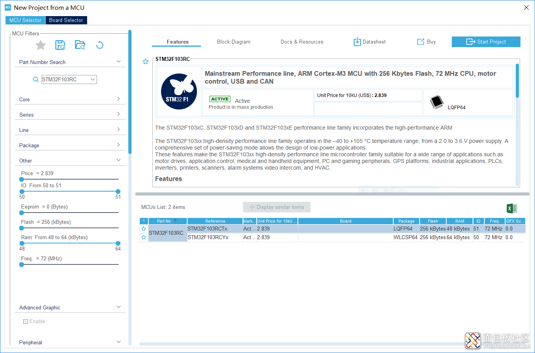
Task: Switch to the Board Selector tab
Action: click(x=66, y=20)
